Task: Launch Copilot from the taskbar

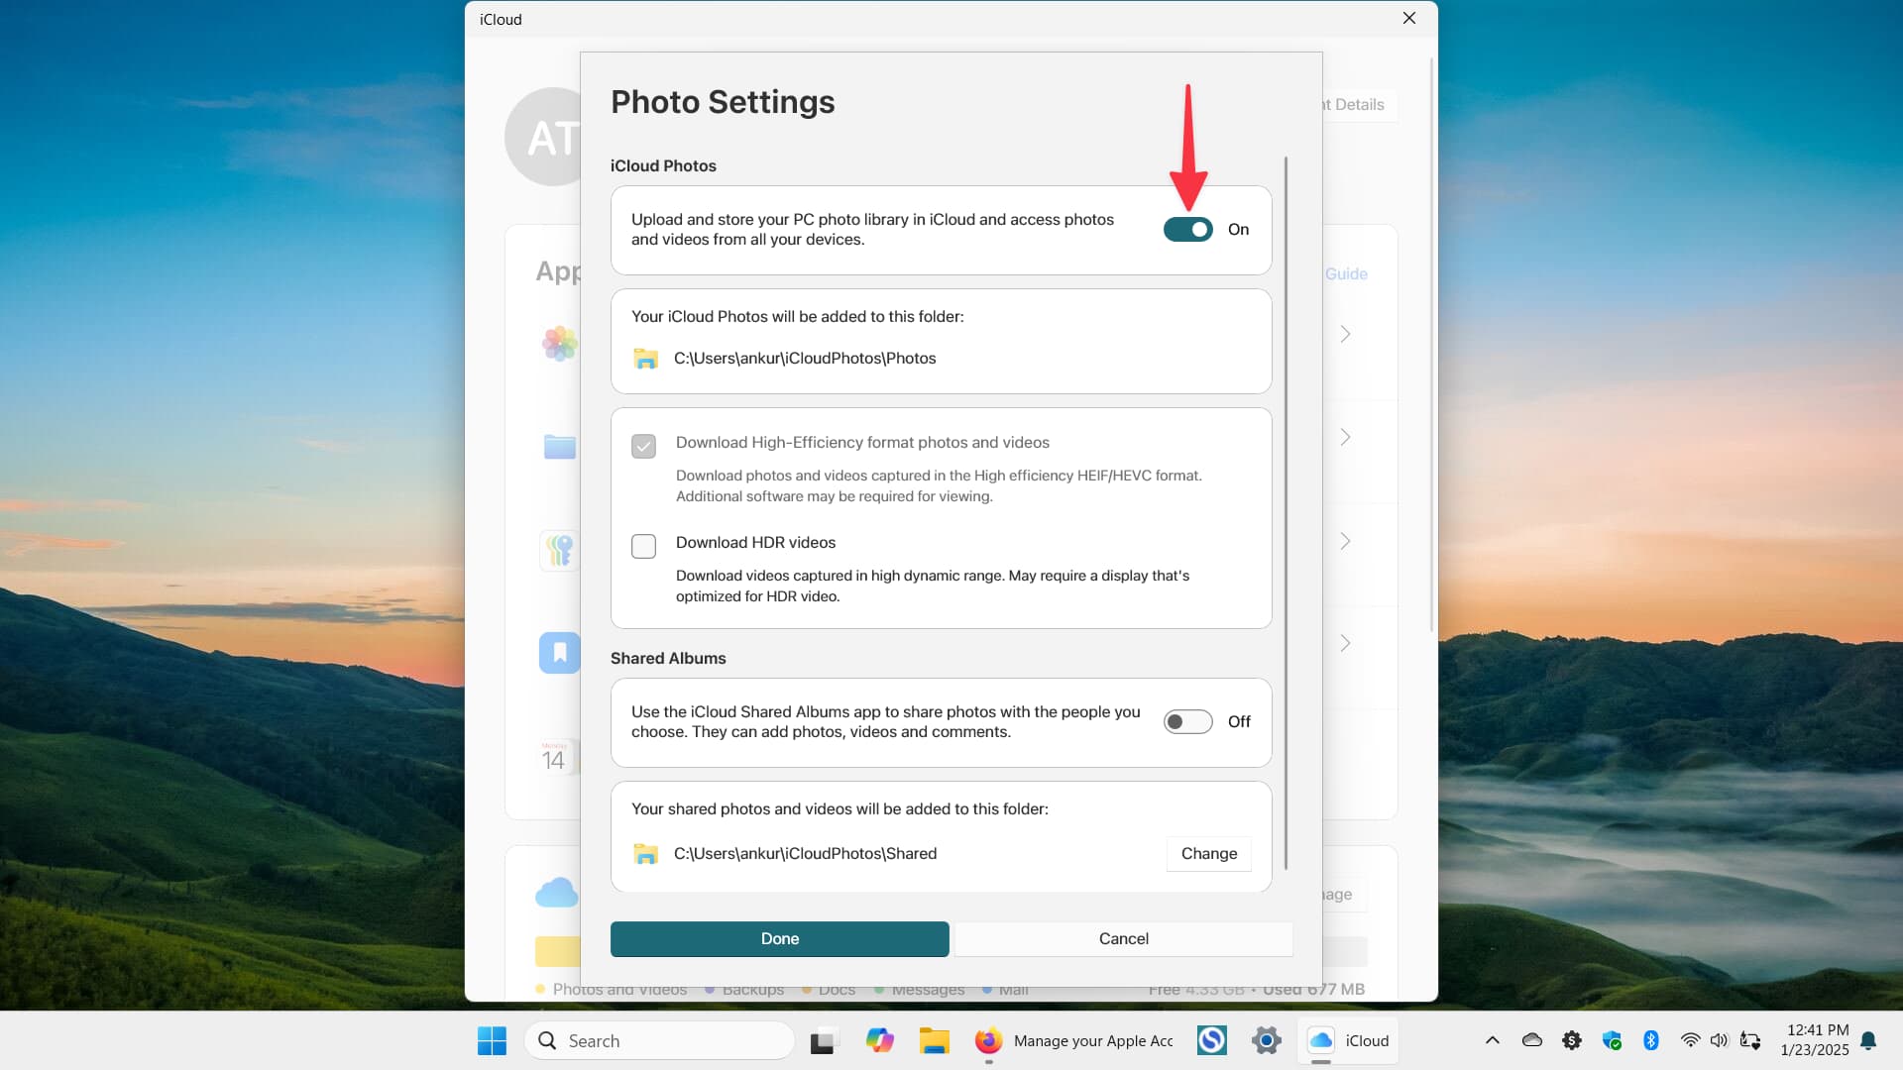Action: click(879, 1040)
